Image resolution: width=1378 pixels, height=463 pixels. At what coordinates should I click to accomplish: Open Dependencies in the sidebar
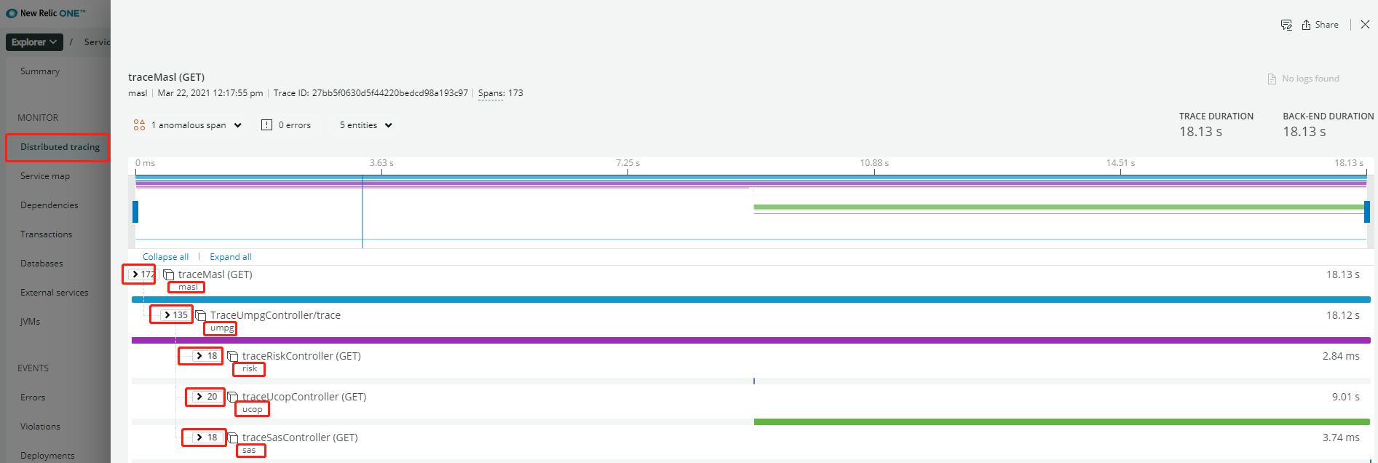50,205
